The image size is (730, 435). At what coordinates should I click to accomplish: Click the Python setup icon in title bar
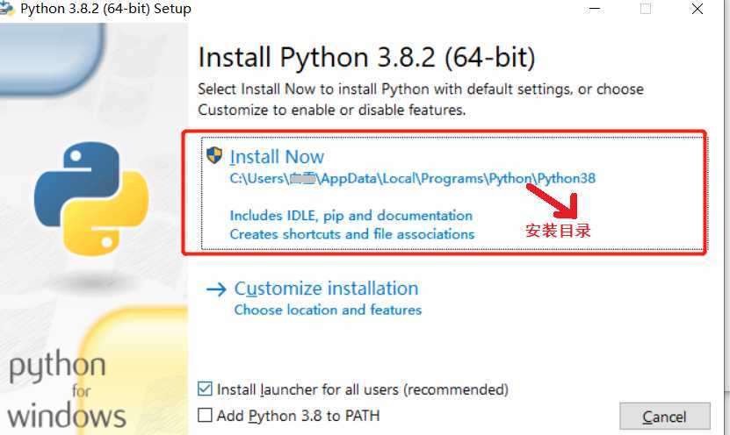tap(6, 9)
